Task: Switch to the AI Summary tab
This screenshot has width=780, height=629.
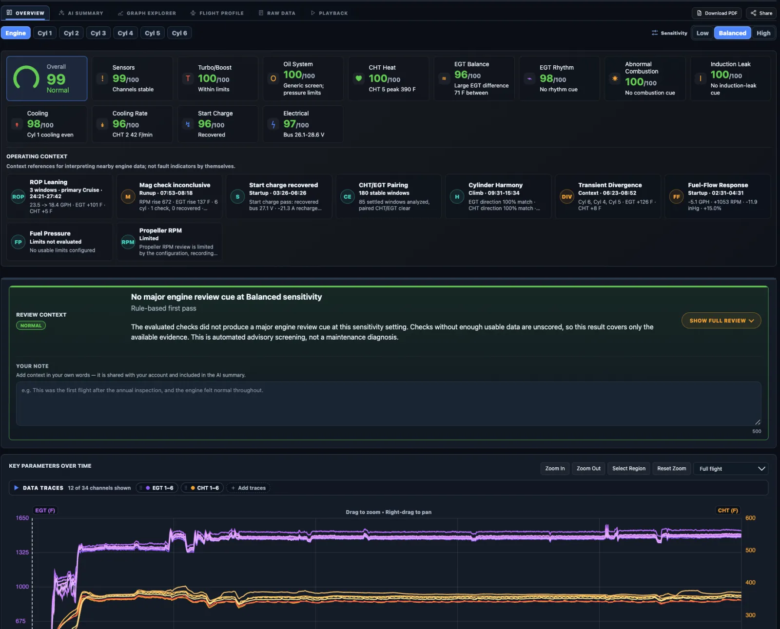Action: 81,13
